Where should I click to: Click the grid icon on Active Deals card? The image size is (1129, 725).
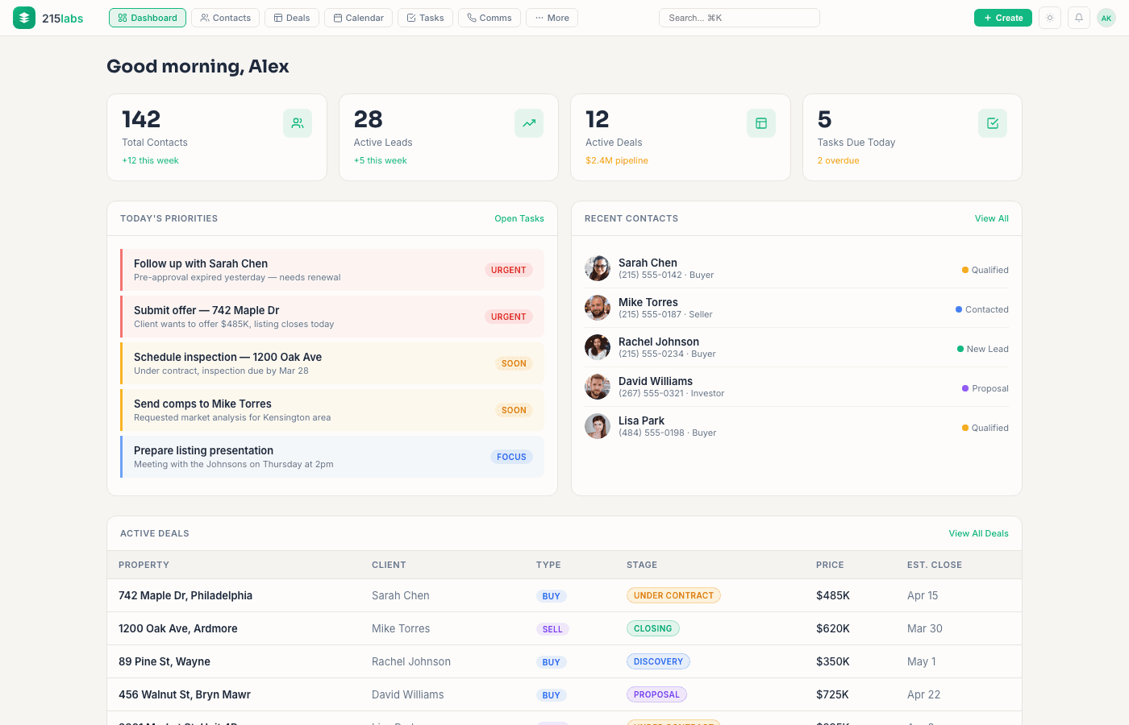click(x=760, y=122)
